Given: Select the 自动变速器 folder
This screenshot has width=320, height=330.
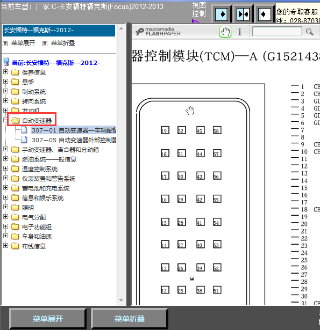Looking at the screenshot, I should pos(37,121).
